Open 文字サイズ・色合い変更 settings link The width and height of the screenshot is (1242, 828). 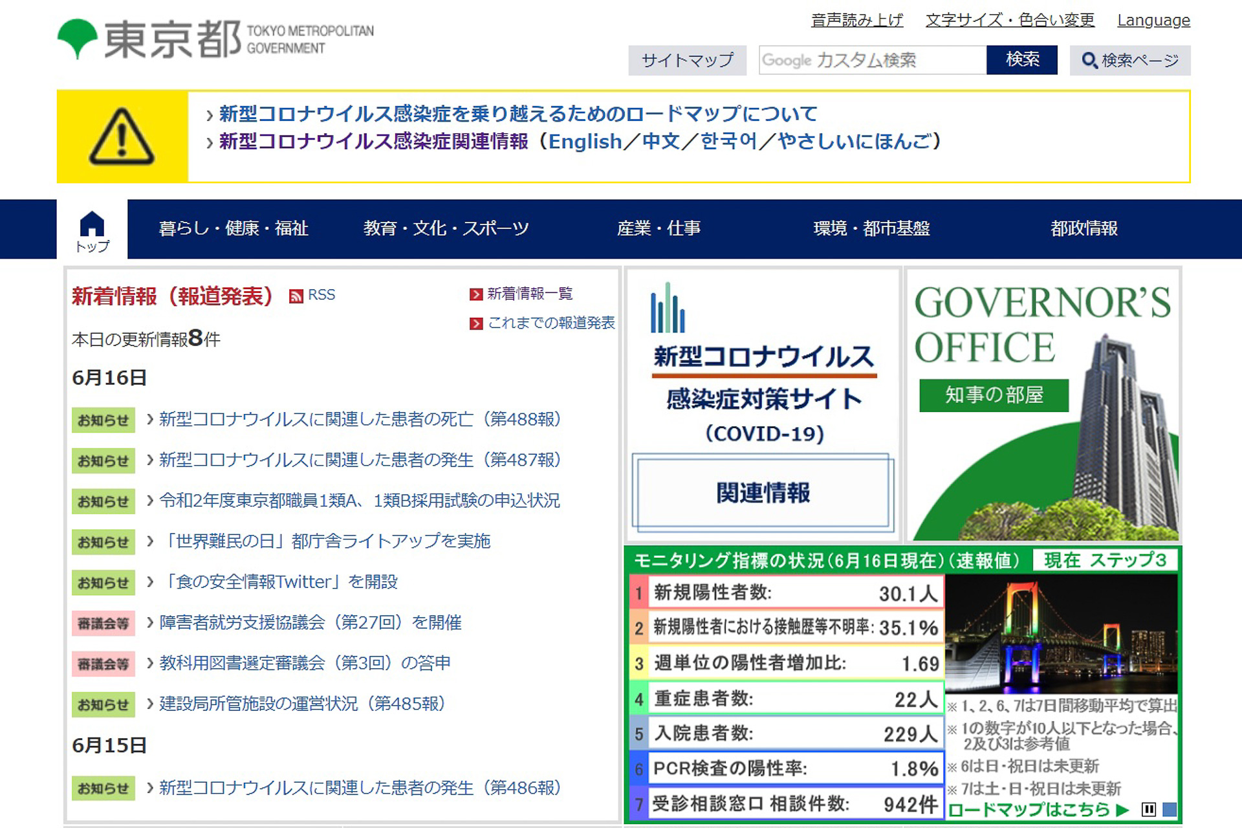tap(1010, 21)
